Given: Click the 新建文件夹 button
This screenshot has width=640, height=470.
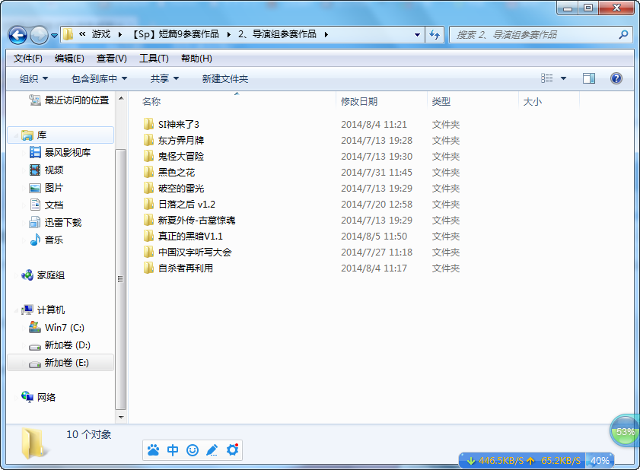Looking at the screenshot, I should tap(225, 78).
